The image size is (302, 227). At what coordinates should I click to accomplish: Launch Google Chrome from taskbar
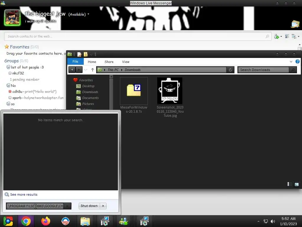pos(26,221)
